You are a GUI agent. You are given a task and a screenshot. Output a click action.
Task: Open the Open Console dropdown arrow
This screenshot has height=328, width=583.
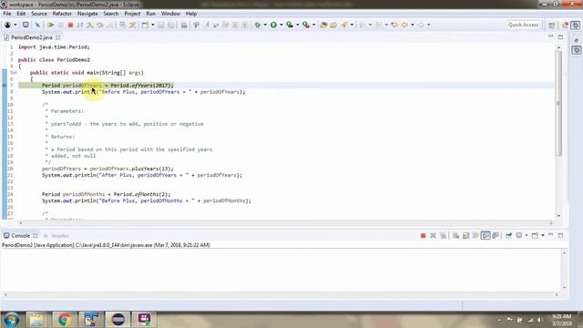click(x=543, y=235)
